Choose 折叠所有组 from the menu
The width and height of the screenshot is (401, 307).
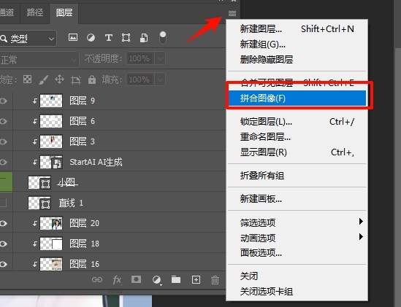[297, 176]
